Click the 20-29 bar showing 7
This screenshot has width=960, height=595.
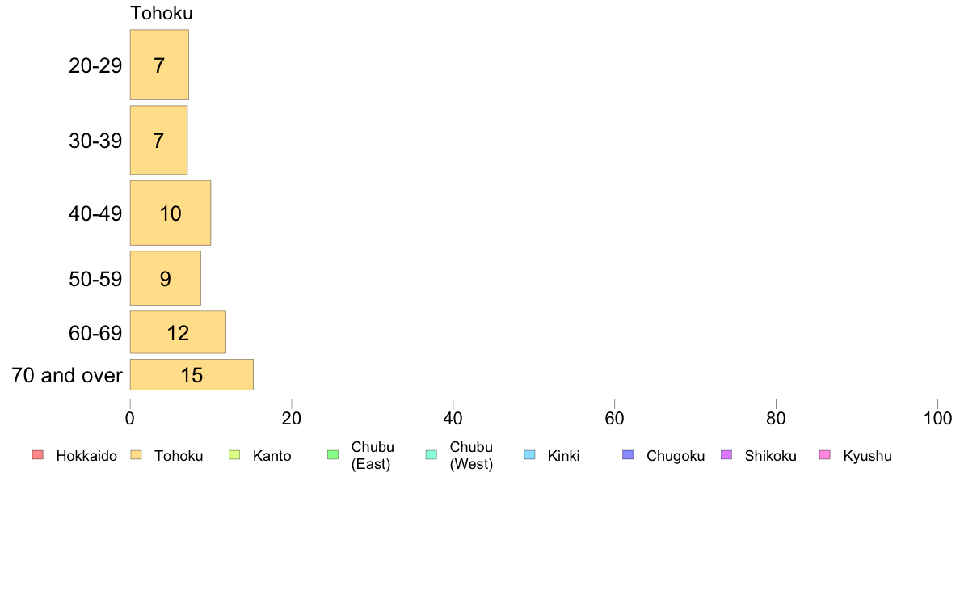pos(159,65)
